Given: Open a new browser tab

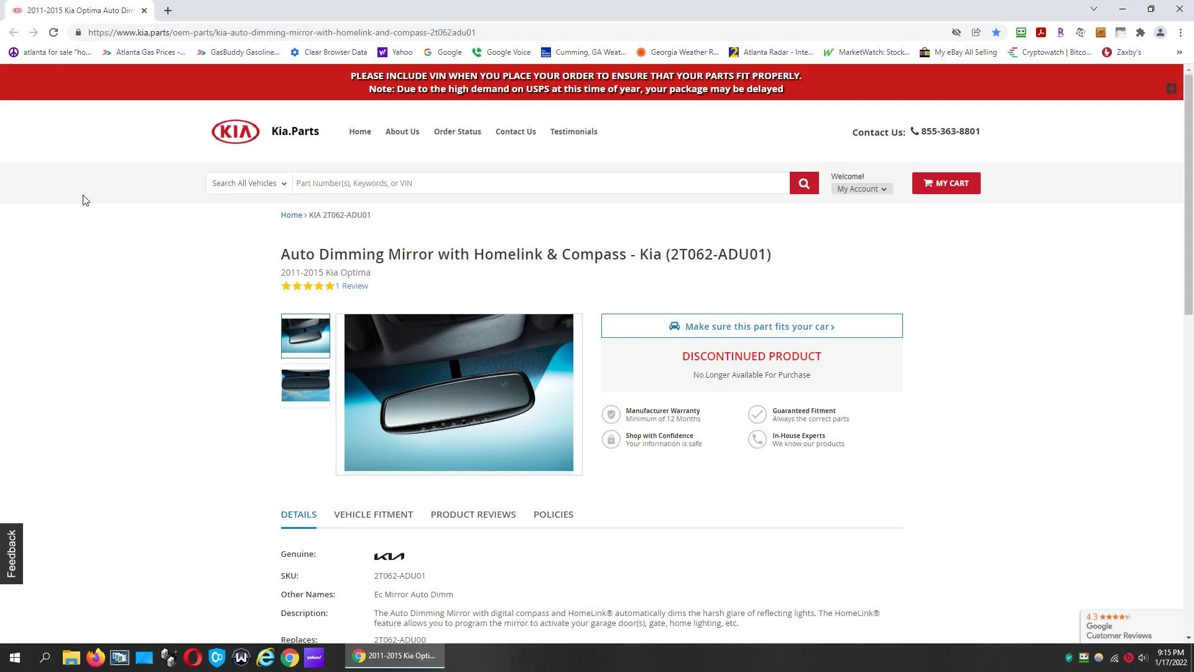Looking at the screenshot, I should pos(168,11).
